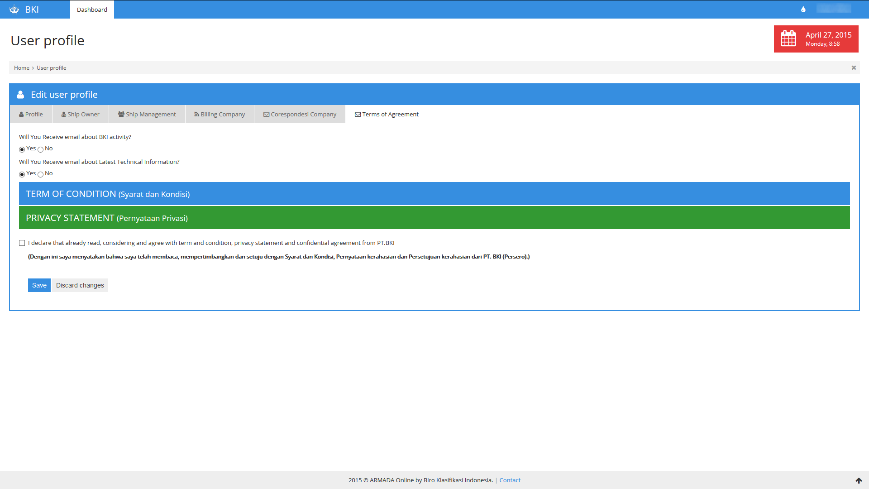Open the Ship Owner tab
This screenshot has width=869, height=489.
pos(81,115)
